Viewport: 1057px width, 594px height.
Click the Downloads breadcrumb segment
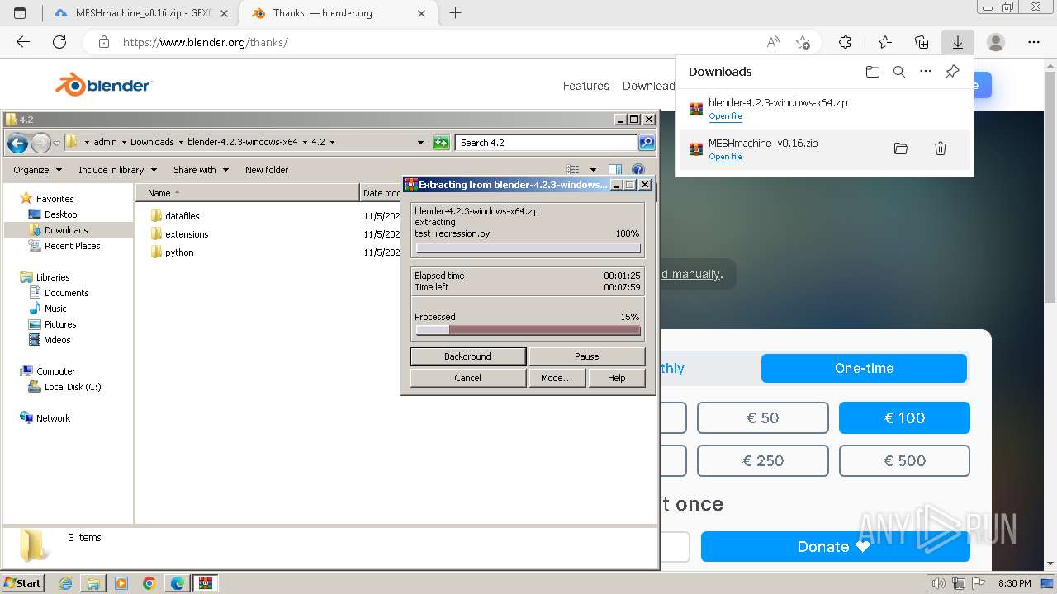152,142
